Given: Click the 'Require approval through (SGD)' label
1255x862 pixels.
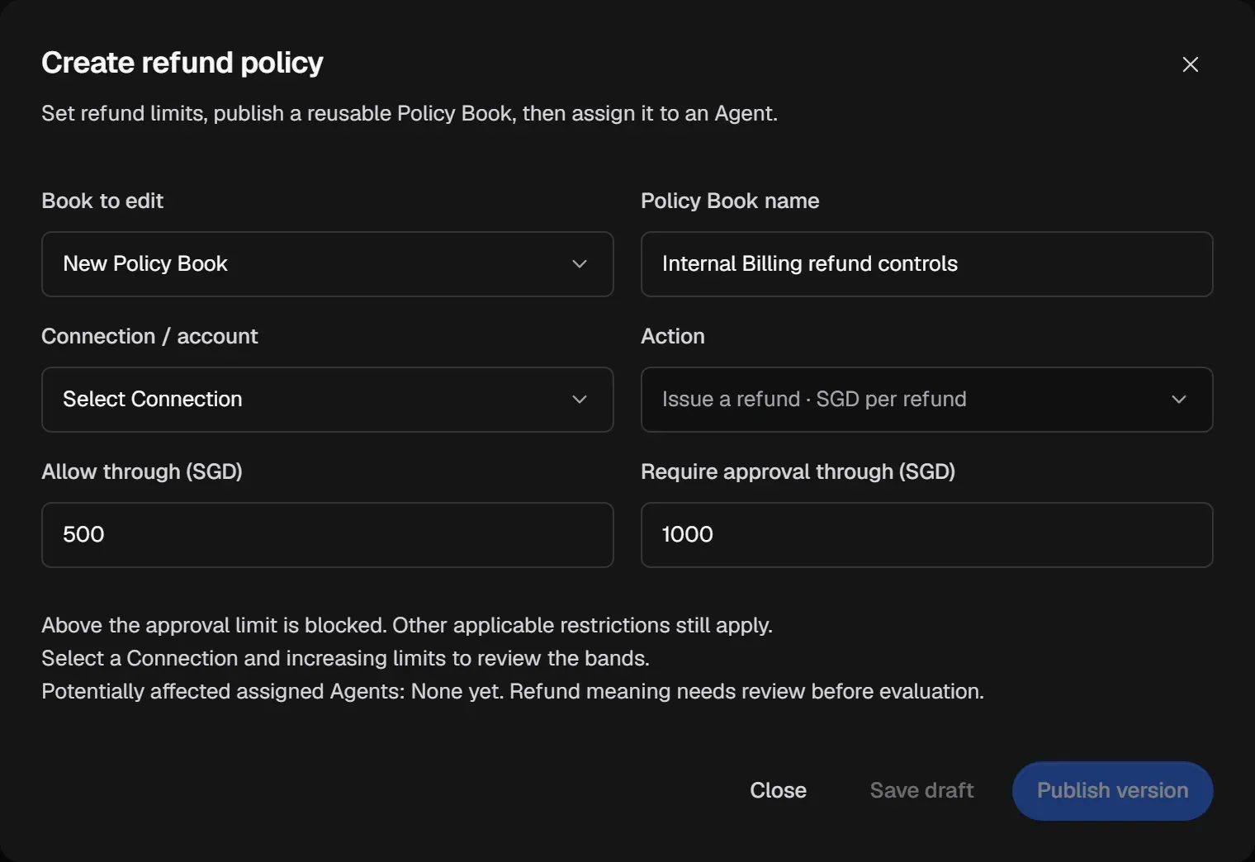Looking at the screenshot, I should click(798, 471).
